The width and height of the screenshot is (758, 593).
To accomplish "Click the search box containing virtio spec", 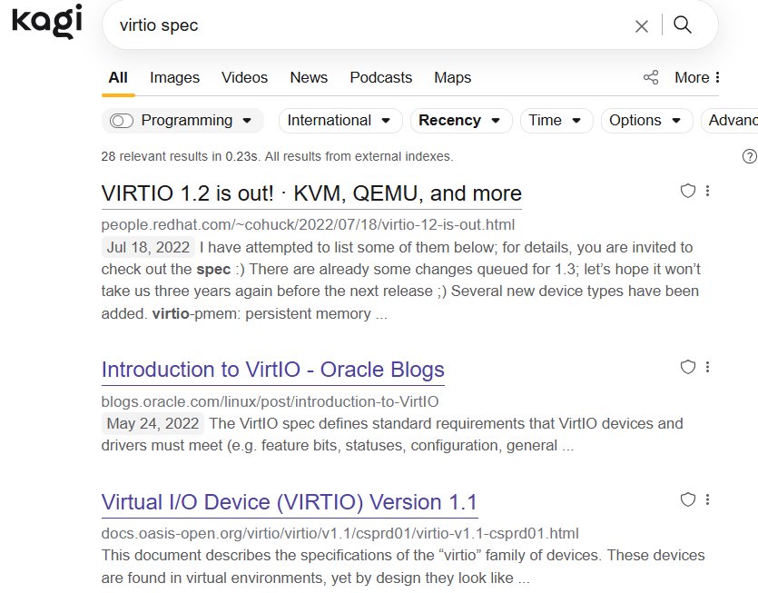I will pyautogui.click(x=363, y=25).
